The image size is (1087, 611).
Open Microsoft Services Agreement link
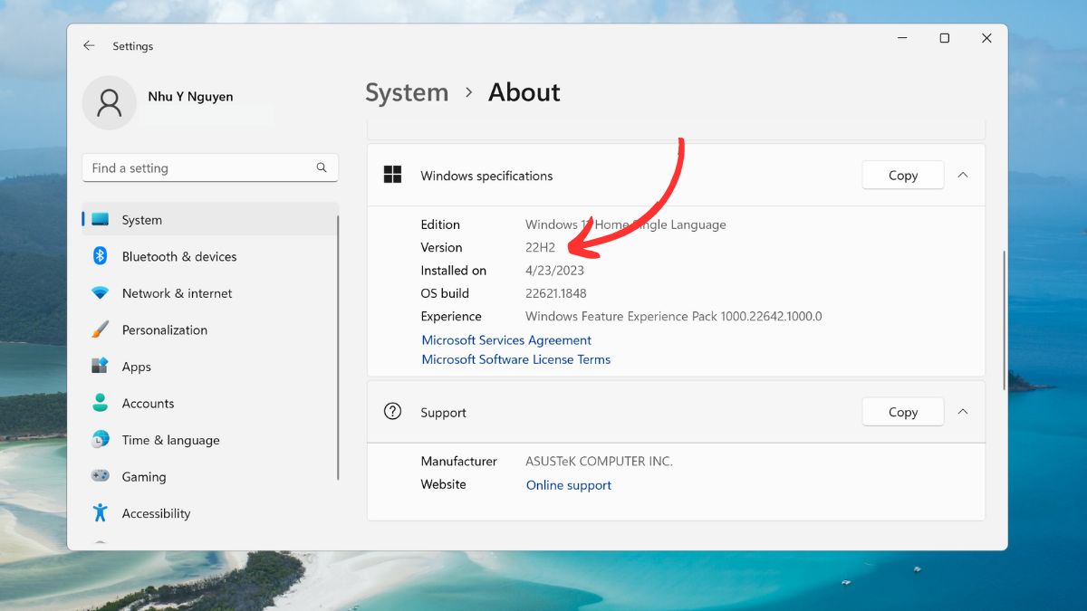[506, 340]
